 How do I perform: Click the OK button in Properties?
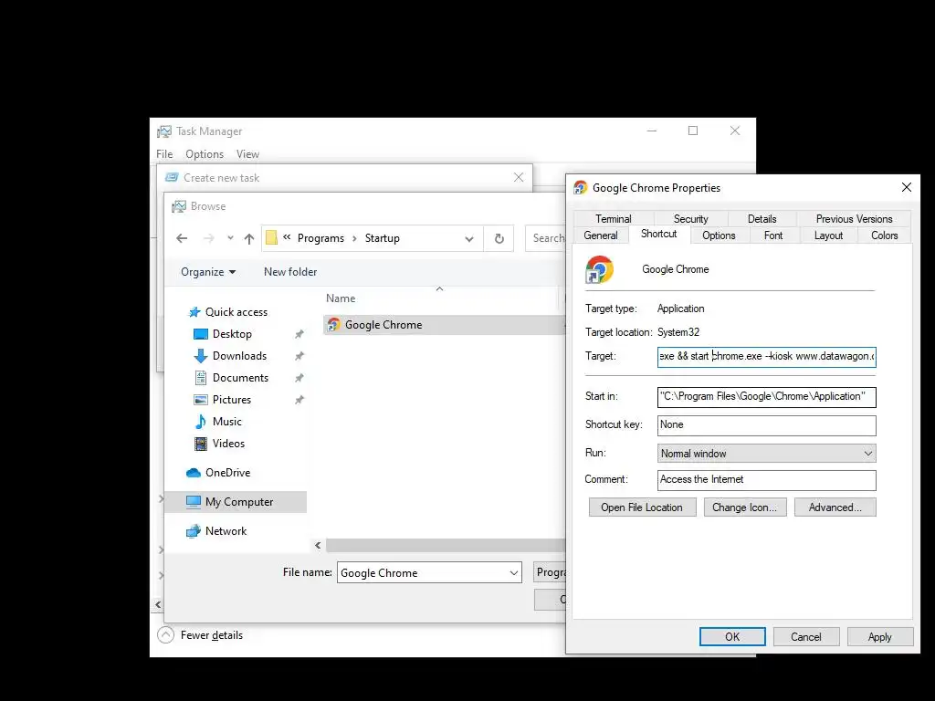732,636
